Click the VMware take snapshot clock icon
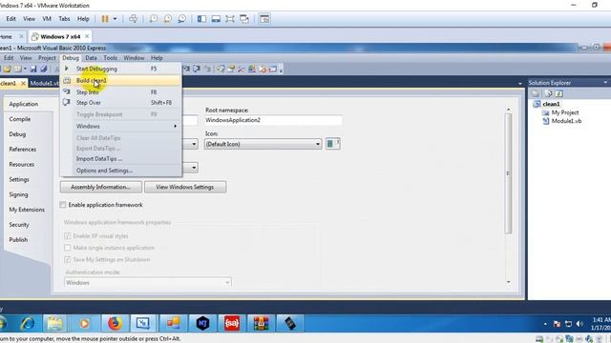This screenshot has height=343, width=611. coord(153,19)
